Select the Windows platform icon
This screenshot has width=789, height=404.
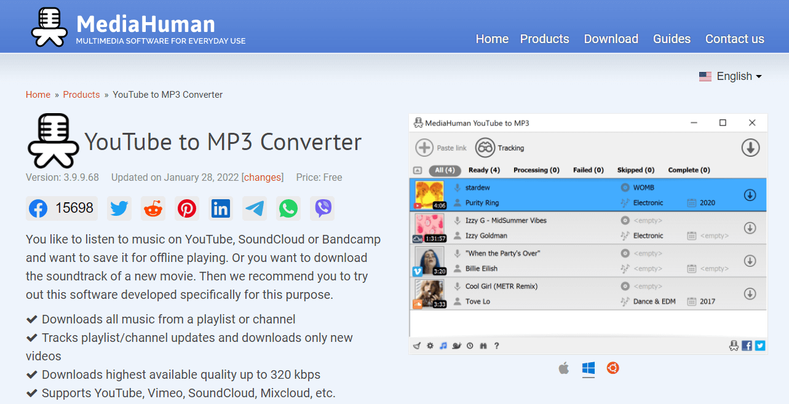click(589, 368)
